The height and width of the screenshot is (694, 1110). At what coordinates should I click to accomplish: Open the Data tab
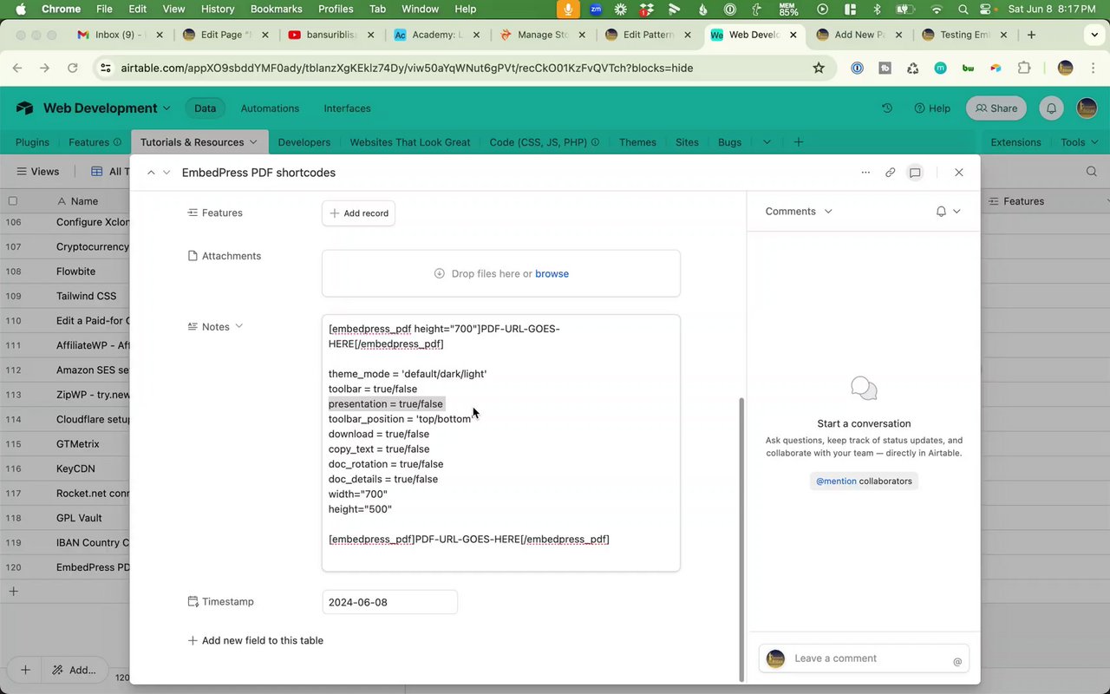tap(205, 108)
